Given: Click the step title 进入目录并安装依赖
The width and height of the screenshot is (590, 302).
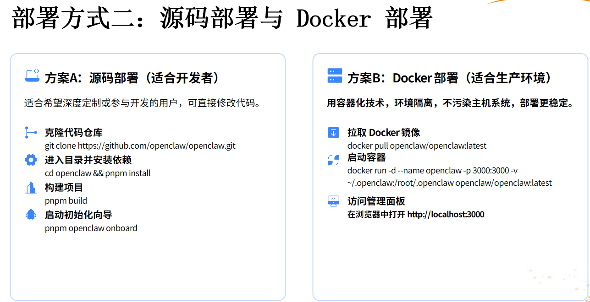Looking at the screenshot, I should point(88,160).
